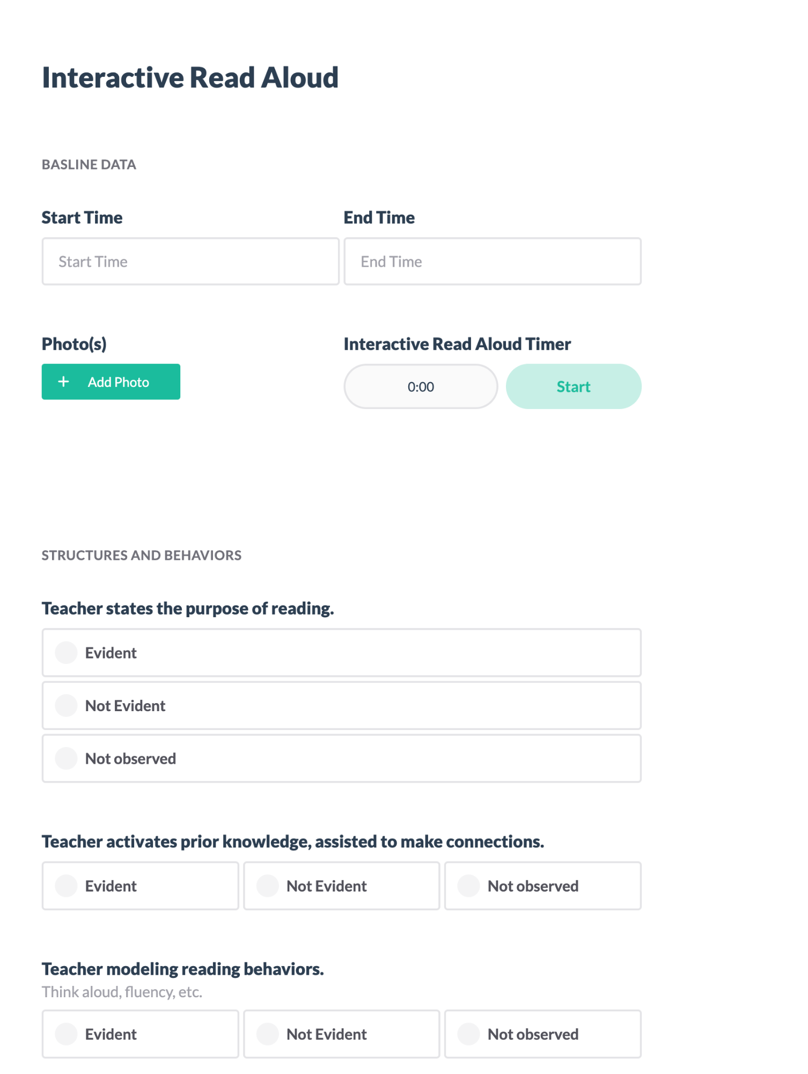Screen dimensions: 808x1074
Task: Click the STRUCTURES AND BEHAVIORS section header
Action: [142, 555]
